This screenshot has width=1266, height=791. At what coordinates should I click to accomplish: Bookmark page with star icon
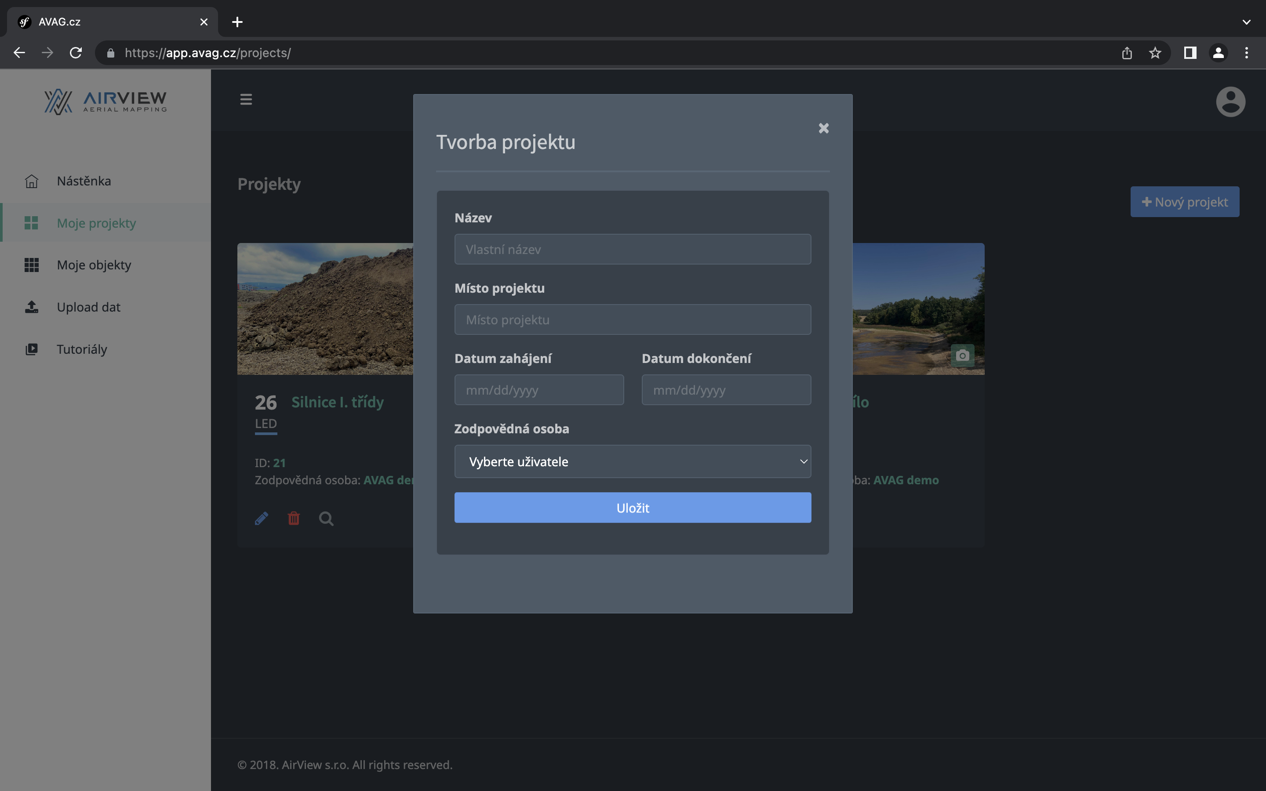pos(1155,53)
